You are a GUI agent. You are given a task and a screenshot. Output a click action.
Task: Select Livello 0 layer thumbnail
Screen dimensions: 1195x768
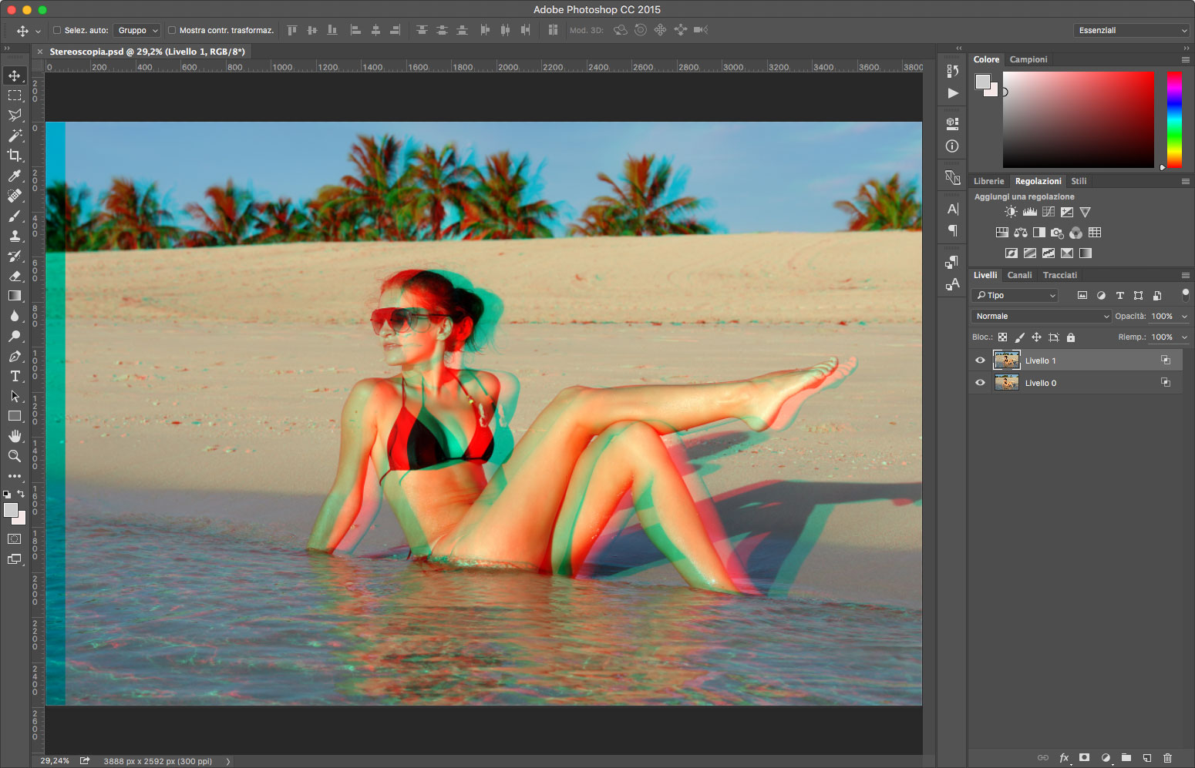[1007, 383]
